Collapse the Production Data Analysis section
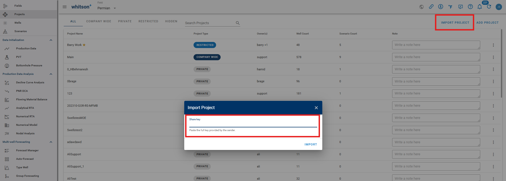 coord(51,74)
